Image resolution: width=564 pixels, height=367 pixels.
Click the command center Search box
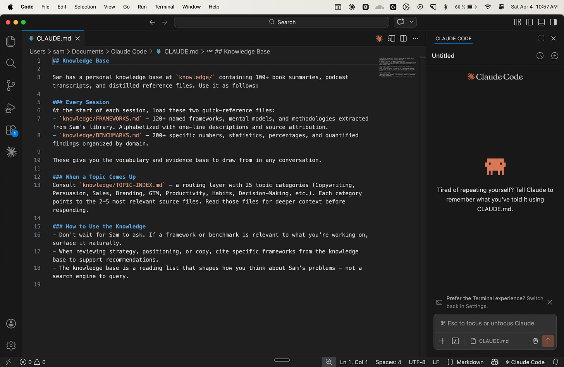coord(282,22)
